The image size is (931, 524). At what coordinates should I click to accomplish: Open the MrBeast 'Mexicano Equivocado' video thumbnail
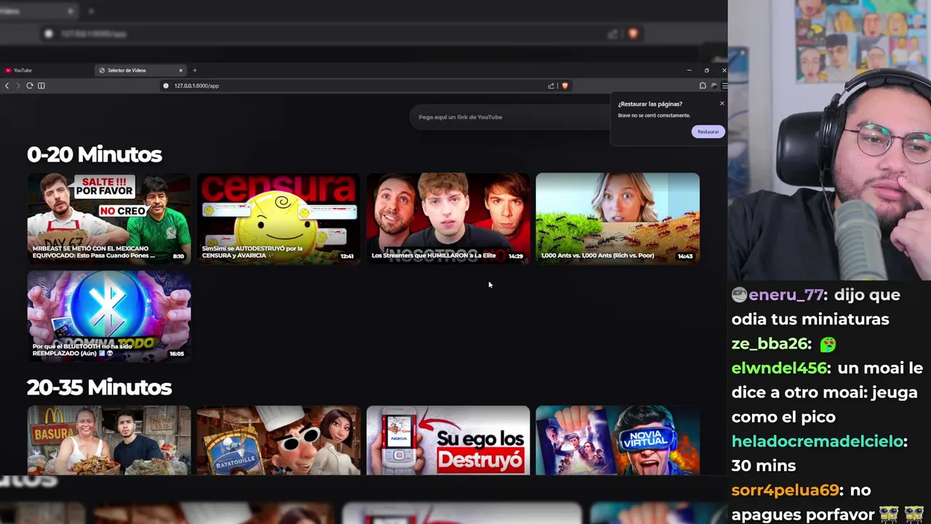(x=109, y=218)
